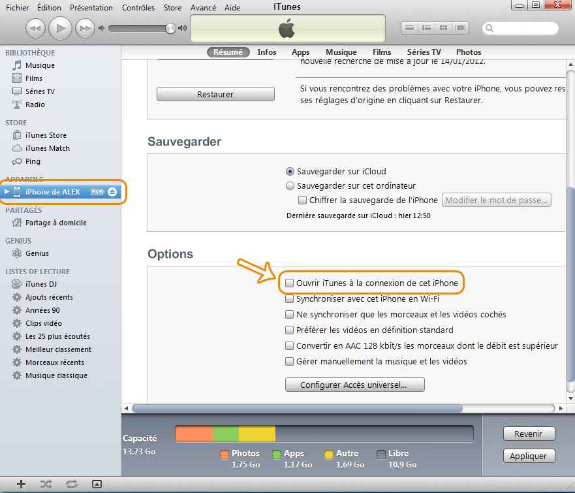Check Gérer manuellement la musique

[x=289, y=361]
